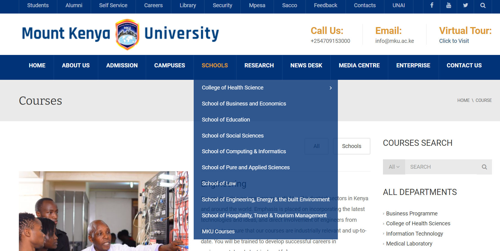Click the COURSE breadcrumb text

coord(484,100)
